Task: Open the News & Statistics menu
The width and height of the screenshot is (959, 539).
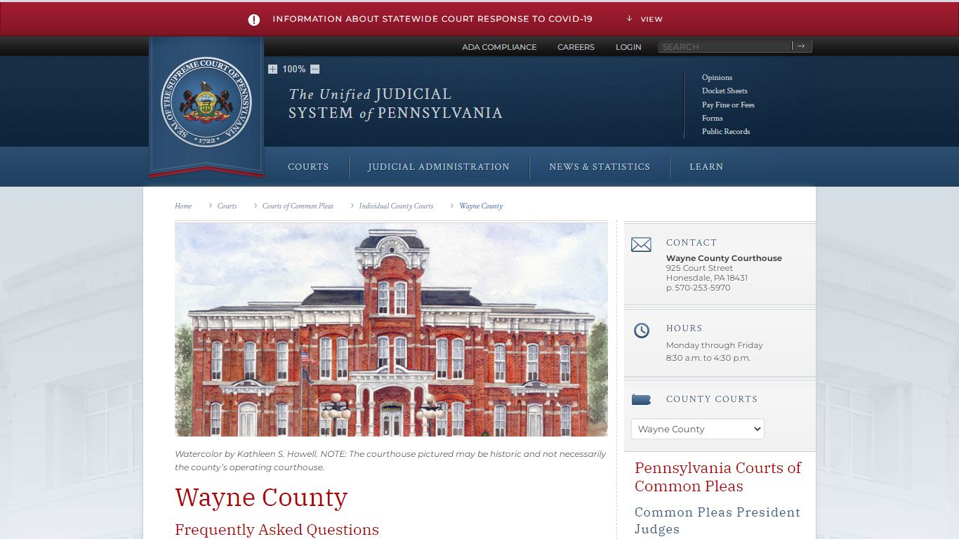Action: (600, 167)
